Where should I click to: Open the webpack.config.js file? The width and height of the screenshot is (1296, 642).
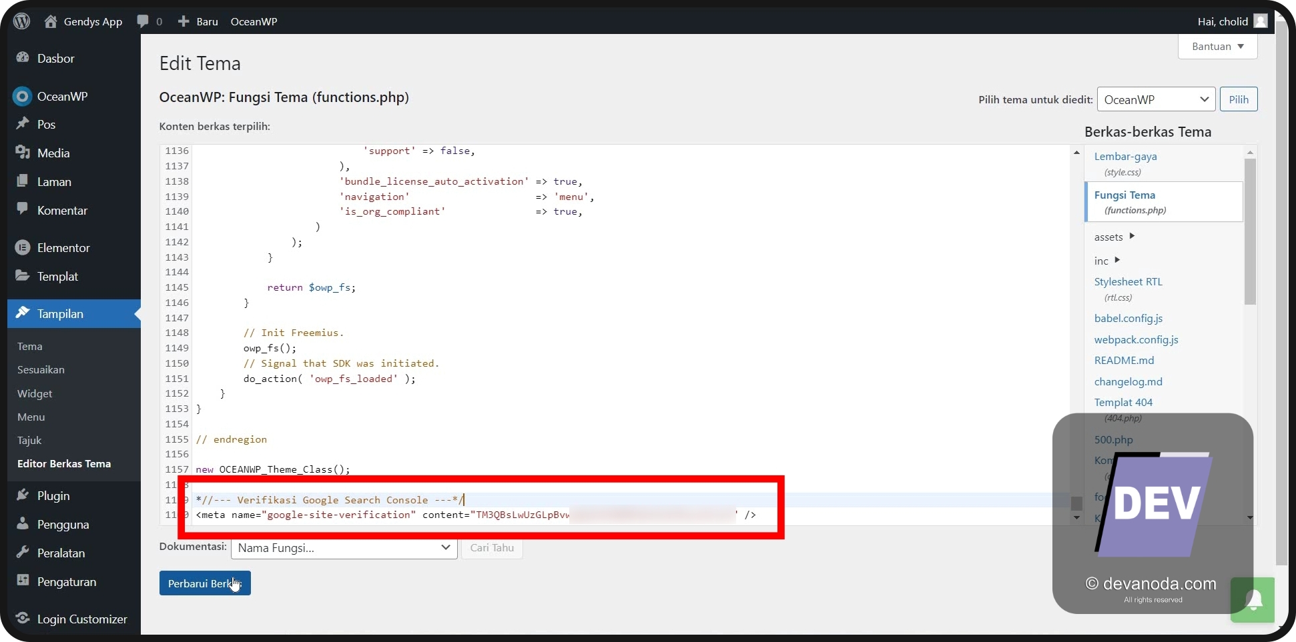coord(1137,339)
